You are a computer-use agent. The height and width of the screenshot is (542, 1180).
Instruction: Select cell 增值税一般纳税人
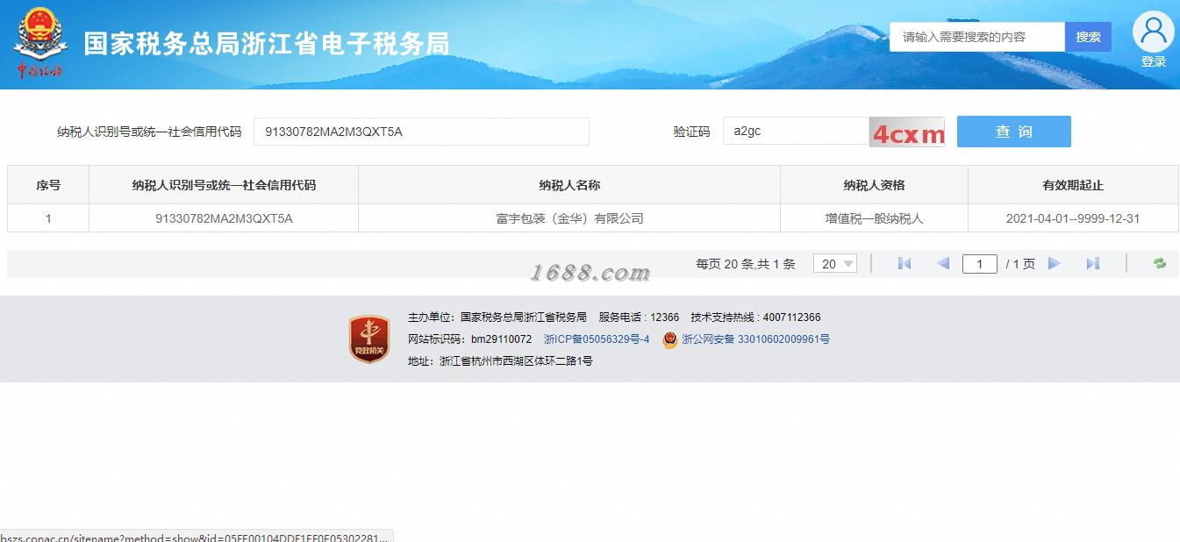(x=874, y=218)
